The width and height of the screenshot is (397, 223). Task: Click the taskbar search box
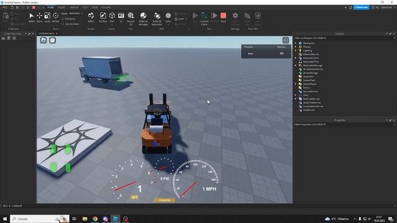[x=40, y=219]
